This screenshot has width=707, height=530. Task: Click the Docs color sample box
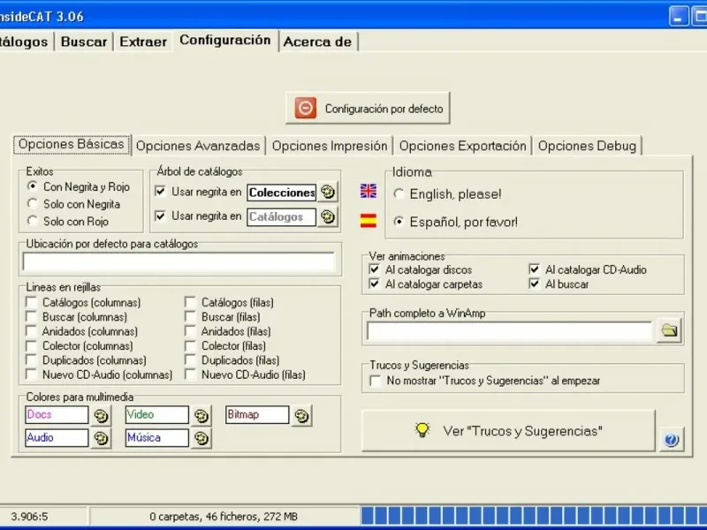coord(57,414)
